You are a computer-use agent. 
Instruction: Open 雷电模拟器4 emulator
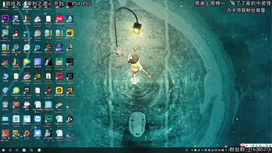coord(59,90)
